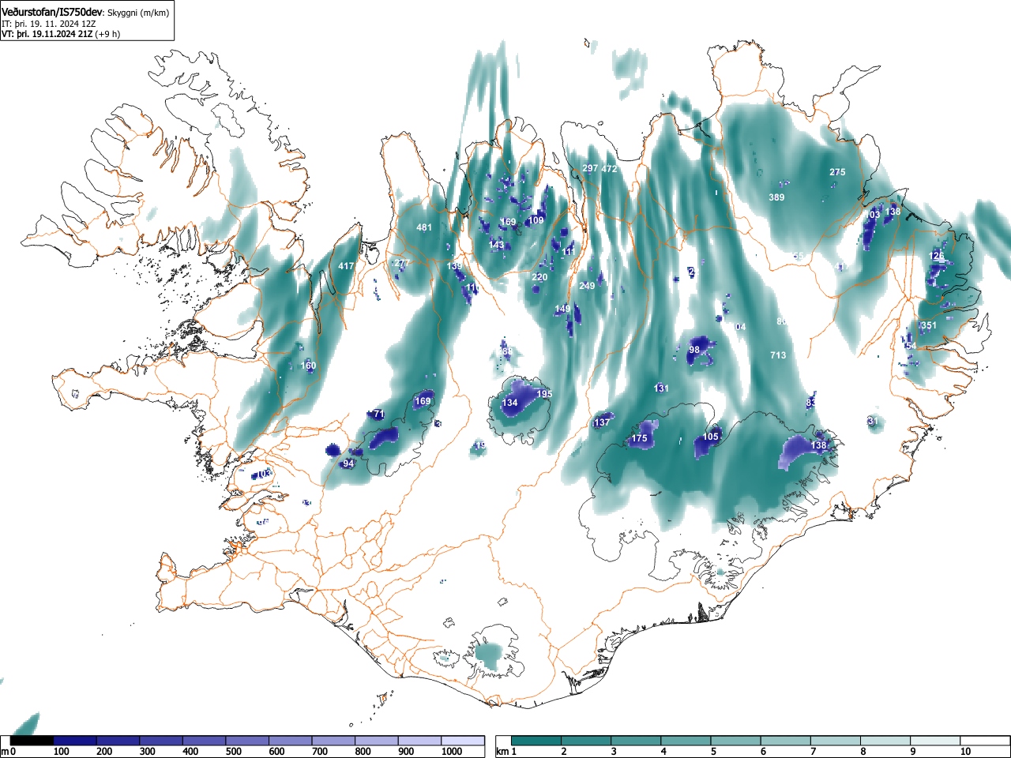Viewport: 1011px width, 758px height.
Task: Click the 9–10 km white legend swatch
Action: point(935,741)
